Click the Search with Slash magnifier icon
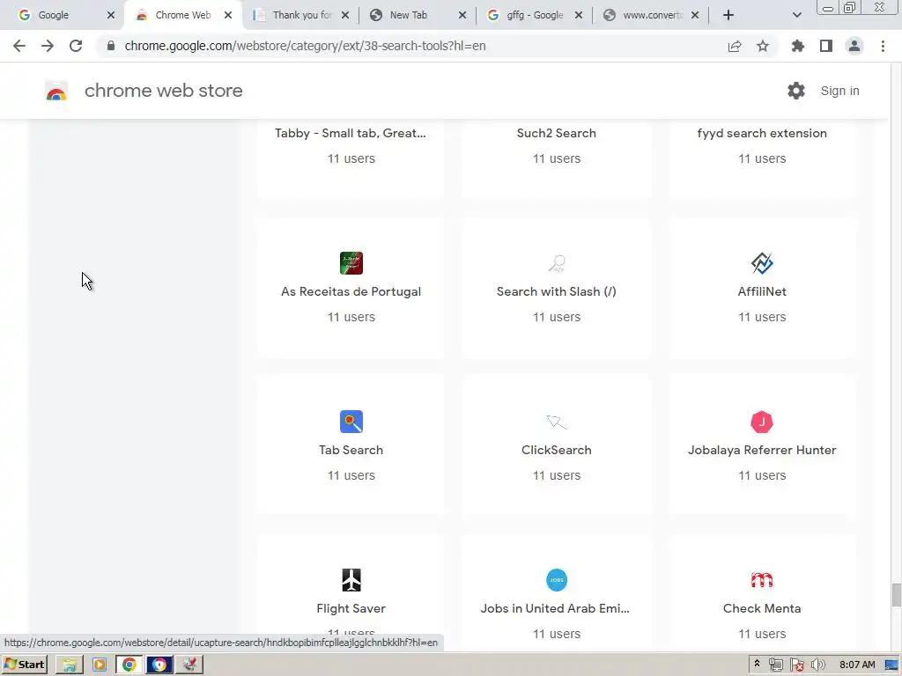Image resolution: width=902 pixels, height=676 pixels. (x=557, y=263)
